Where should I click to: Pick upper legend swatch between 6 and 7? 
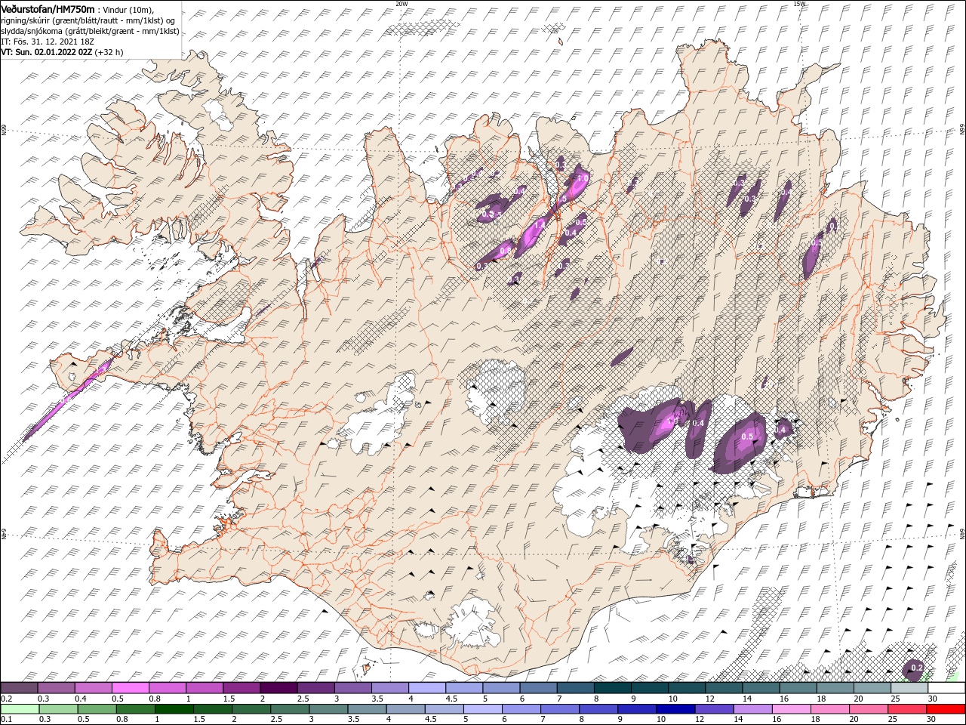pos(538,688)
